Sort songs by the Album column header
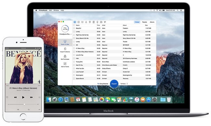Image resolution: width=211 pixels, height=126 pixels. 125,25
